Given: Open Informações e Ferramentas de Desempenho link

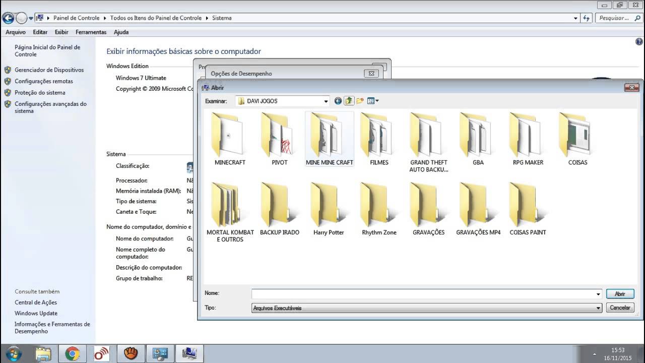Looking at the screenshot, I should click(x=52, y=328).
